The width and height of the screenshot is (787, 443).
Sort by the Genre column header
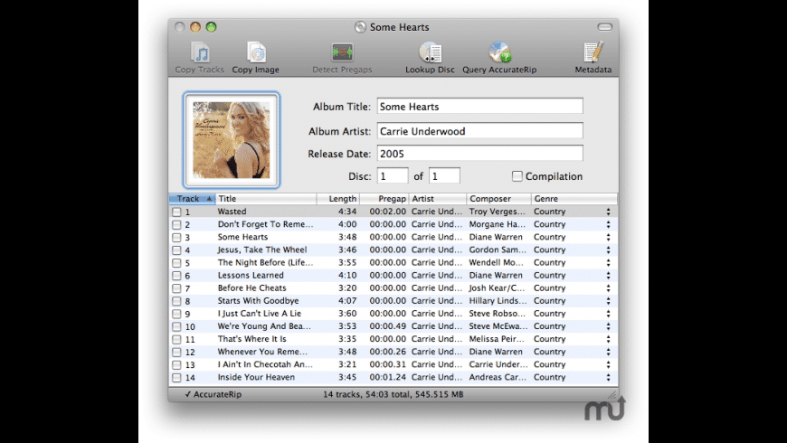(x=574, y=199)
